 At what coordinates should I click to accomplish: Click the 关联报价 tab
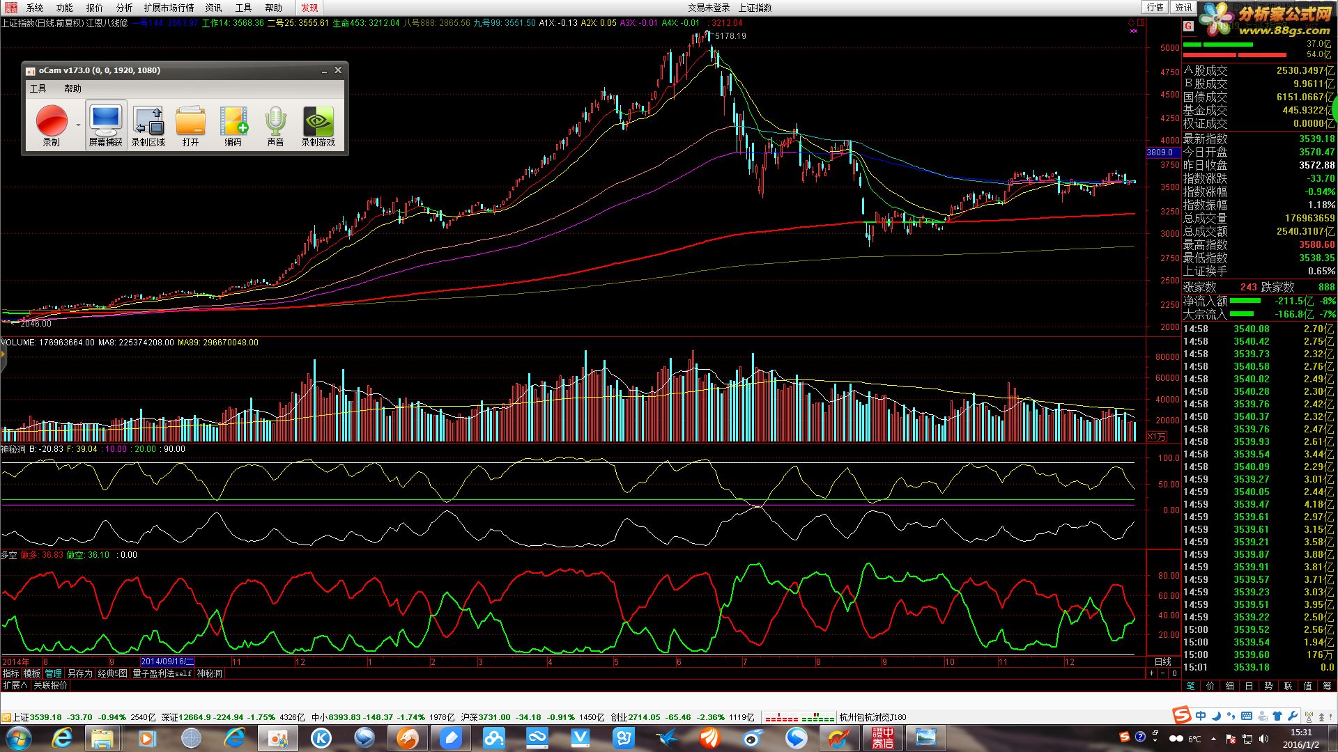tap(51, 685)
